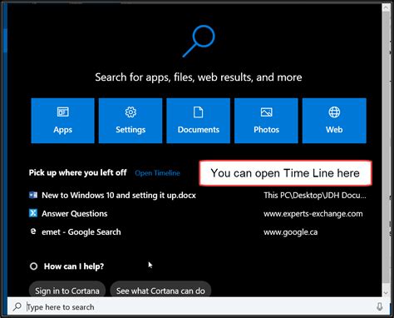
Task: Click the www.google.ca location text
Action: (x=290, y=232)
